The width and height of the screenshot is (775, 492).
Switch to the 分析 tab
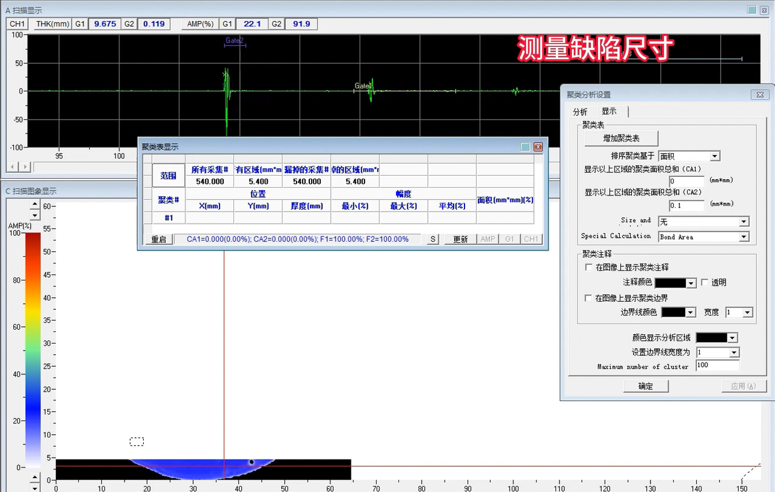click(x=580, y=112)
